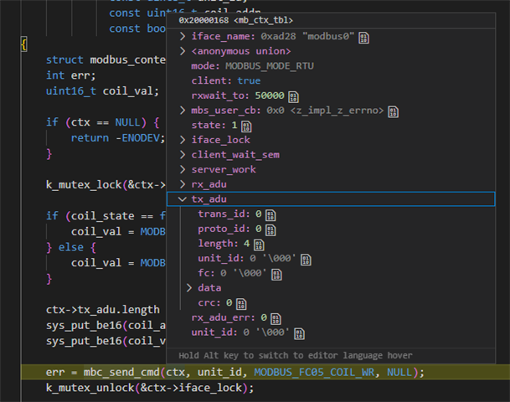This screenshot has height=402, width=510.
Task: Expand the data array under tx_adu
Action: click(189, 288)
